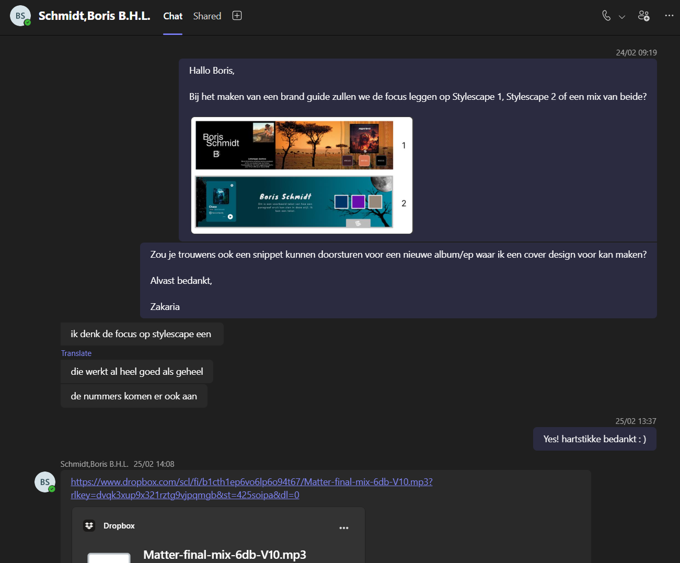Click the Schmidt,Boris B.H.L. name in header
Image resolution: width=680 pixels, height=563 pixels.
click(94, 16)
